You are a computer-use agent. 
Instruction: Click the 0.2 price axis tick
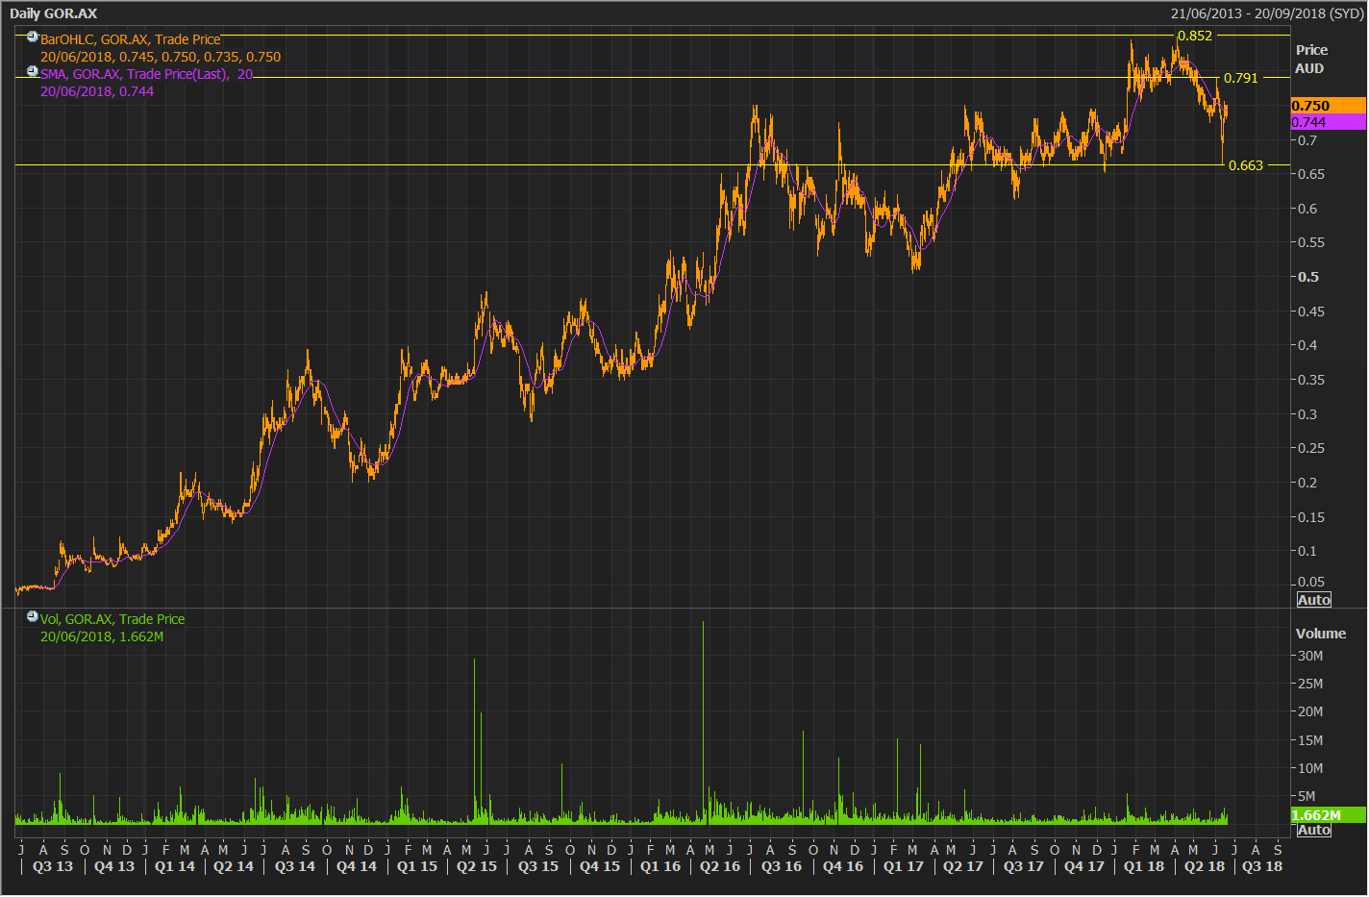point(1308,483)
